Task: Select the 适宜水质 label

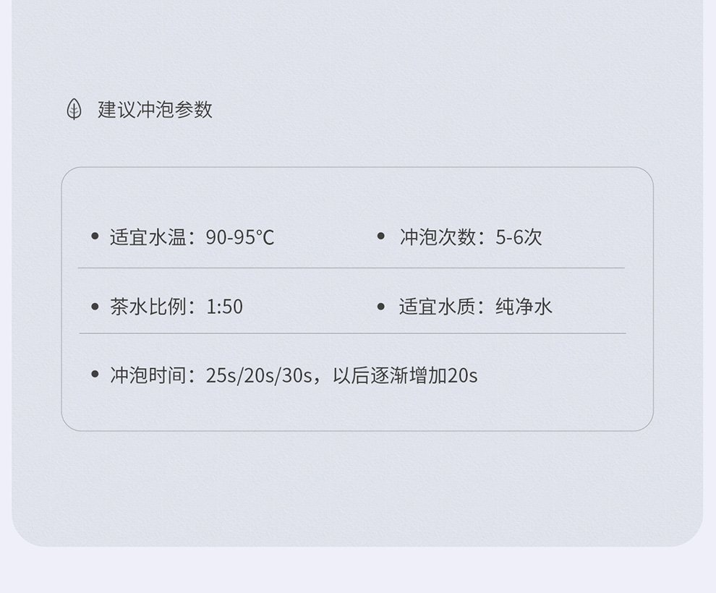Action: tap(438, 307)
